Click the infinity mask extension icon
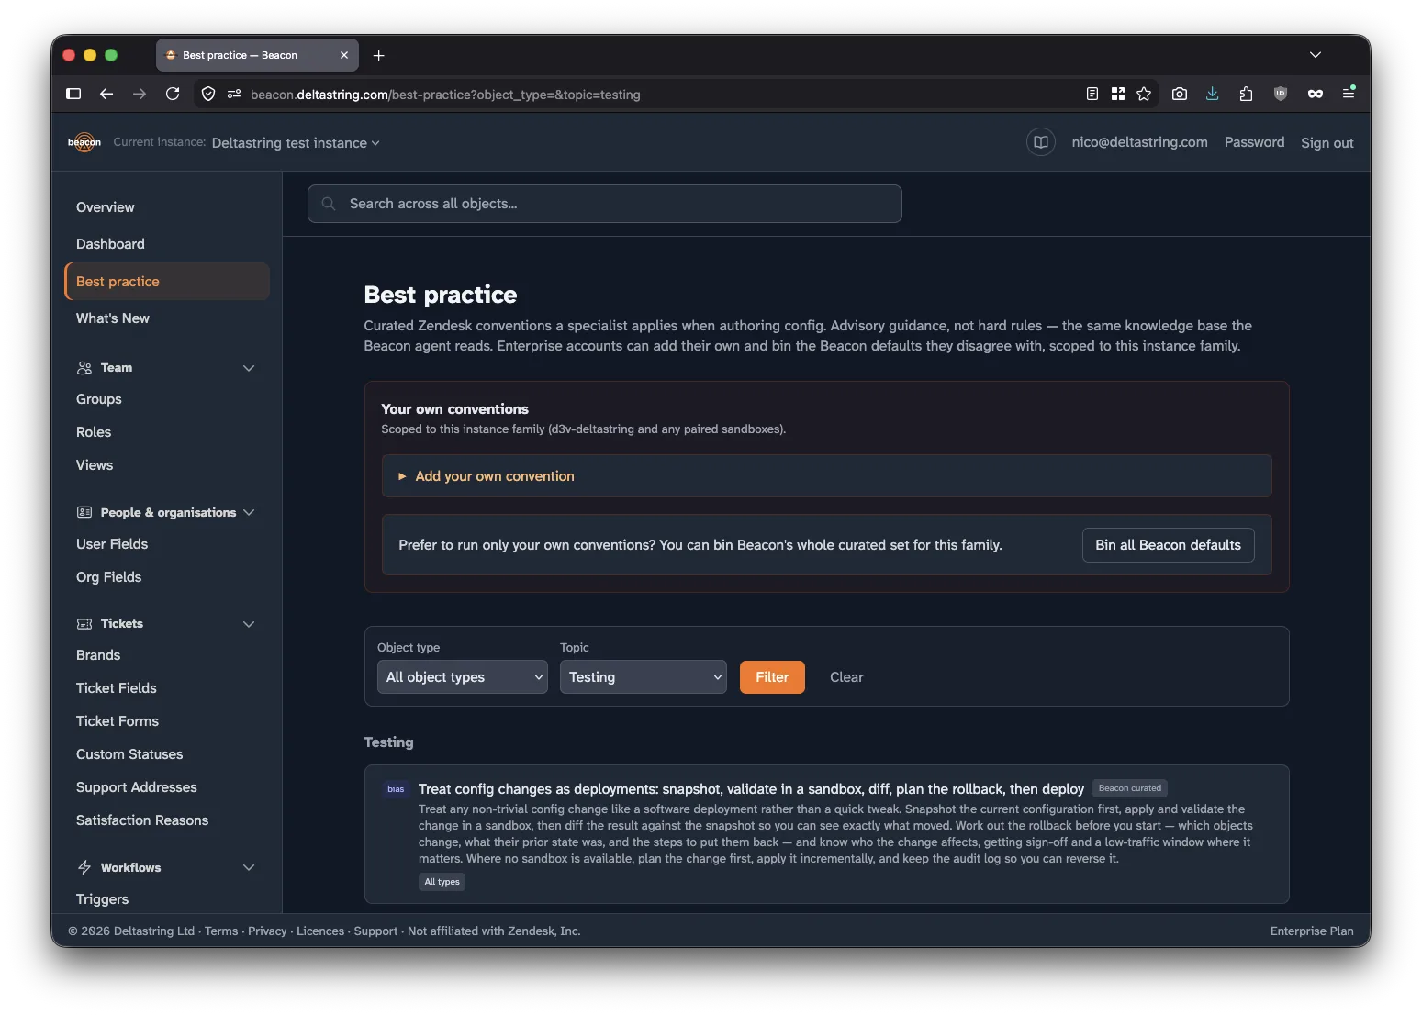 click(1316, 94)
